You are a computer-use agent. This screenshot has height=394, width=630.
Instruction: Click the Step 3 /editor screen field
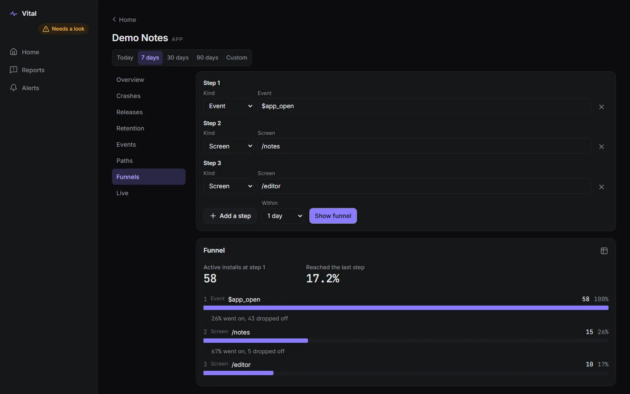click(424, 186)
